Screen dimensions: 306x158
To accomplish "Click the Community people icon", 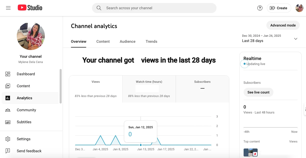I will tap(8, 110).
